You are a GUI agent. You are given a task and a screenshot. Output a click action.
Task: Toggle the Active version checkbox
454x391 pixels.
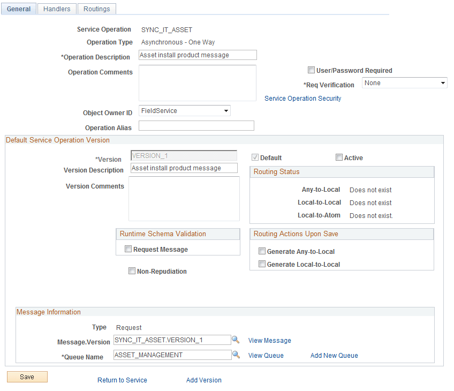coord(339,157)
